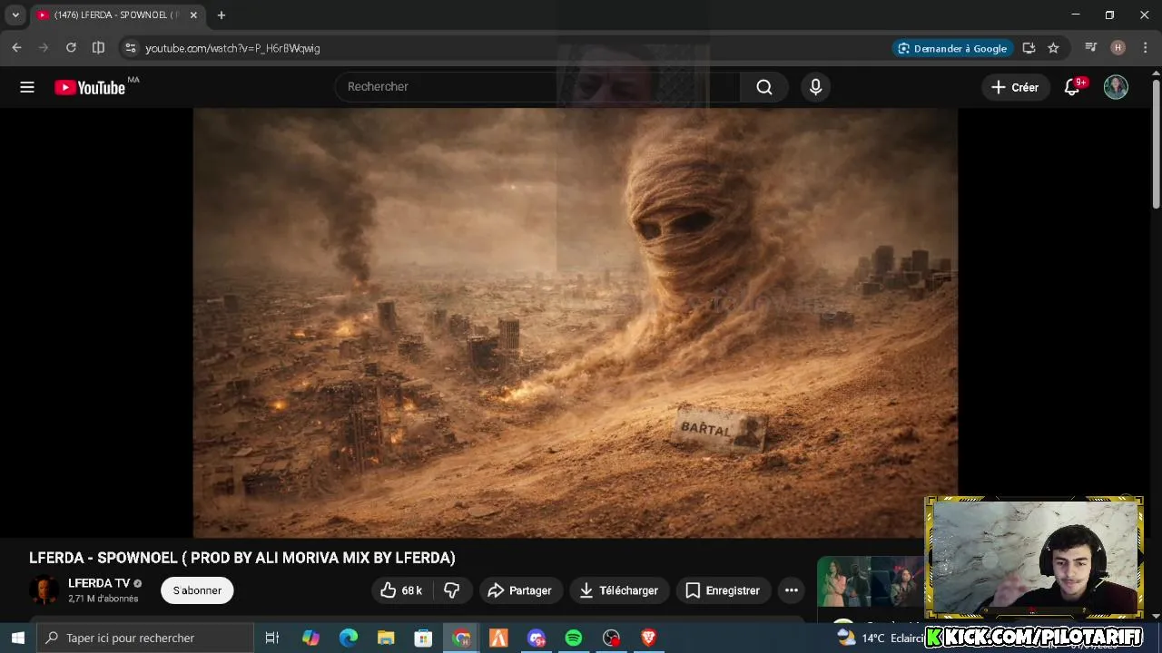Open a new browser tab
The width and height of the screenshot is (1162, 653).
(x=221, y=15)
